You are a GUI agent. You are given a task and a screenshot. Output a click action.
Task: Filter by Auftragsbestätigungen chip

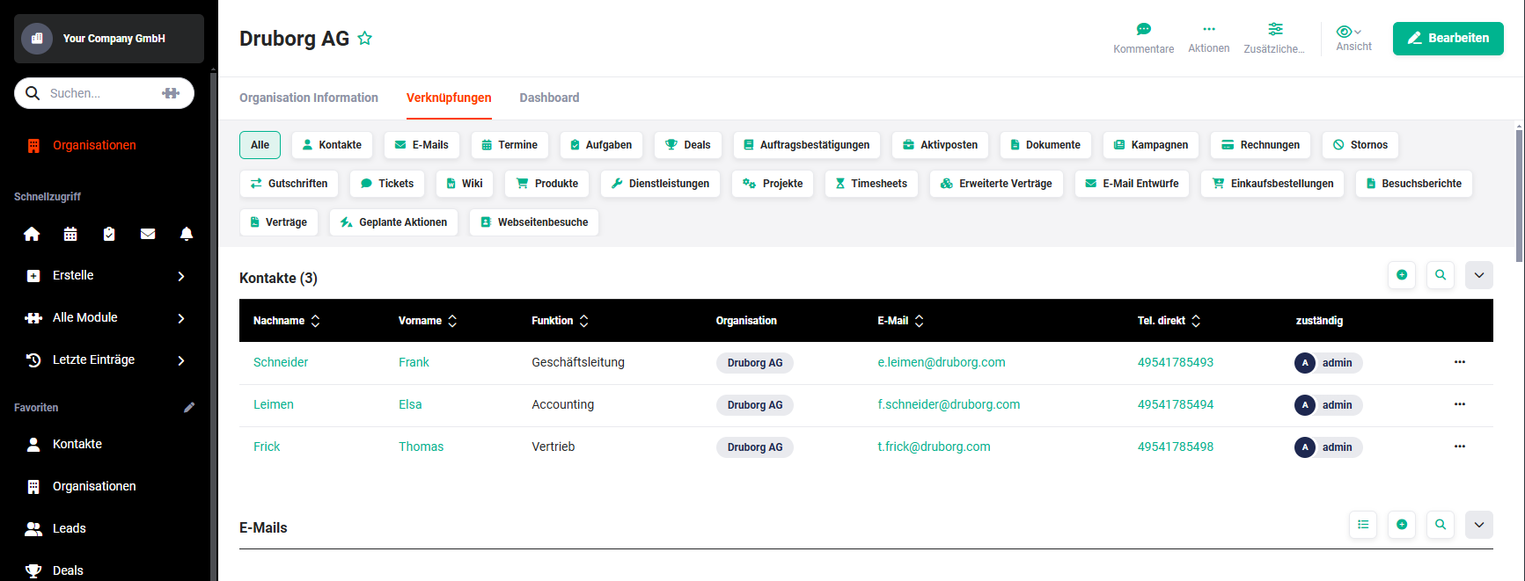pos(807,145)
